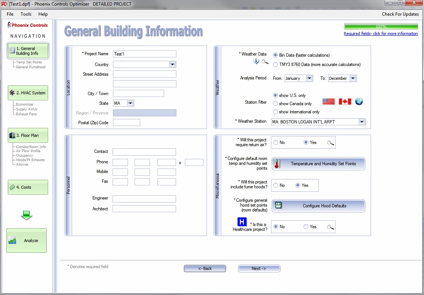Select Economizer in navigation
The width and height of the screenshot is (424, 295).
pos(25,104)
